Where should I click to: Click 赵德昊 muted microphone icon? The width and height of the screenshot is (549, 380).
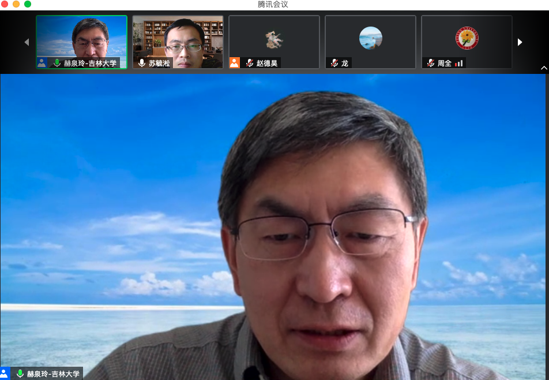click(x=250, y=63)
